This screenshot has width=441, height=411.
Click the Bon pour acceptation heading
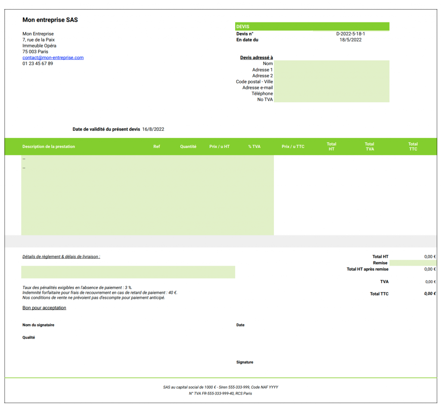[x=44, y=308]
